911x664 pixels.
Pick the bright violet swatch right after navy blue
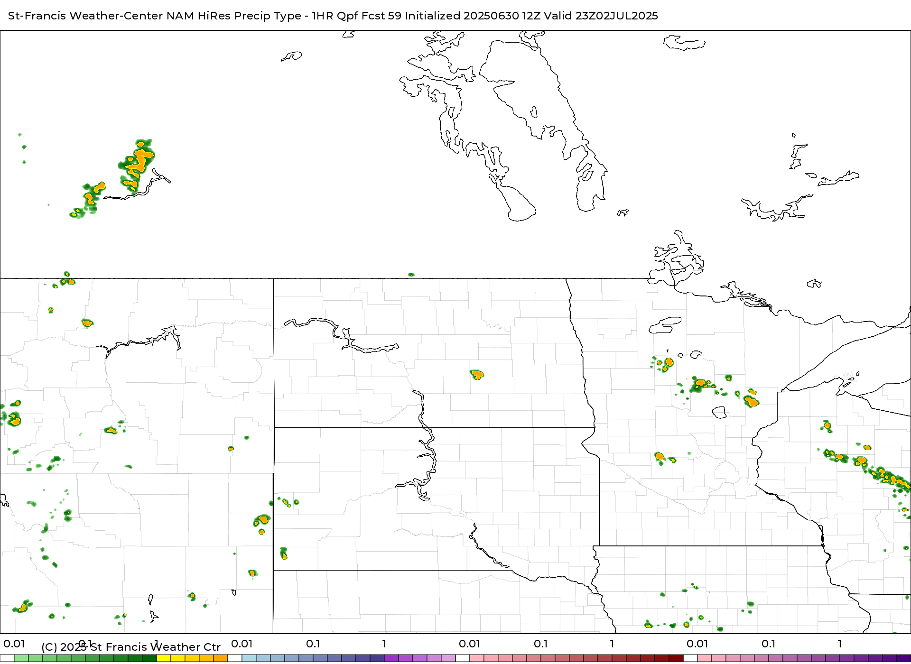tap(391, 658)
